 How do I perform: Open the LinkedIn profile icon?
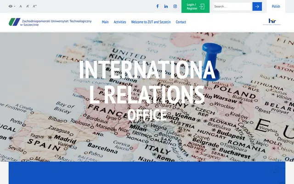pyautogui.click(x=166, y=6)
